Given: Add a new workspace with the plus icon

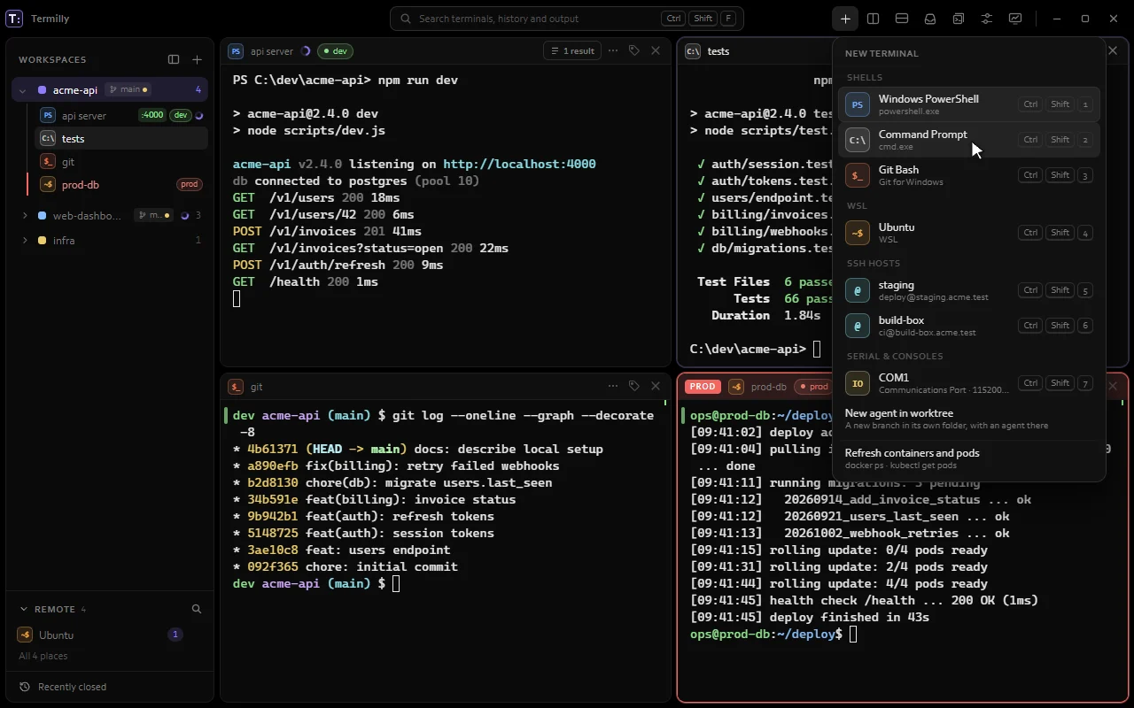Looking at the screenshot, I should pyautogui.click(x=197, y=59).
